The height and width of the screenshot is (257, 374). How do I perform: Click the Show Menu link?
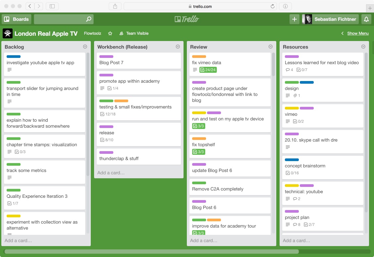click(358, 33)
